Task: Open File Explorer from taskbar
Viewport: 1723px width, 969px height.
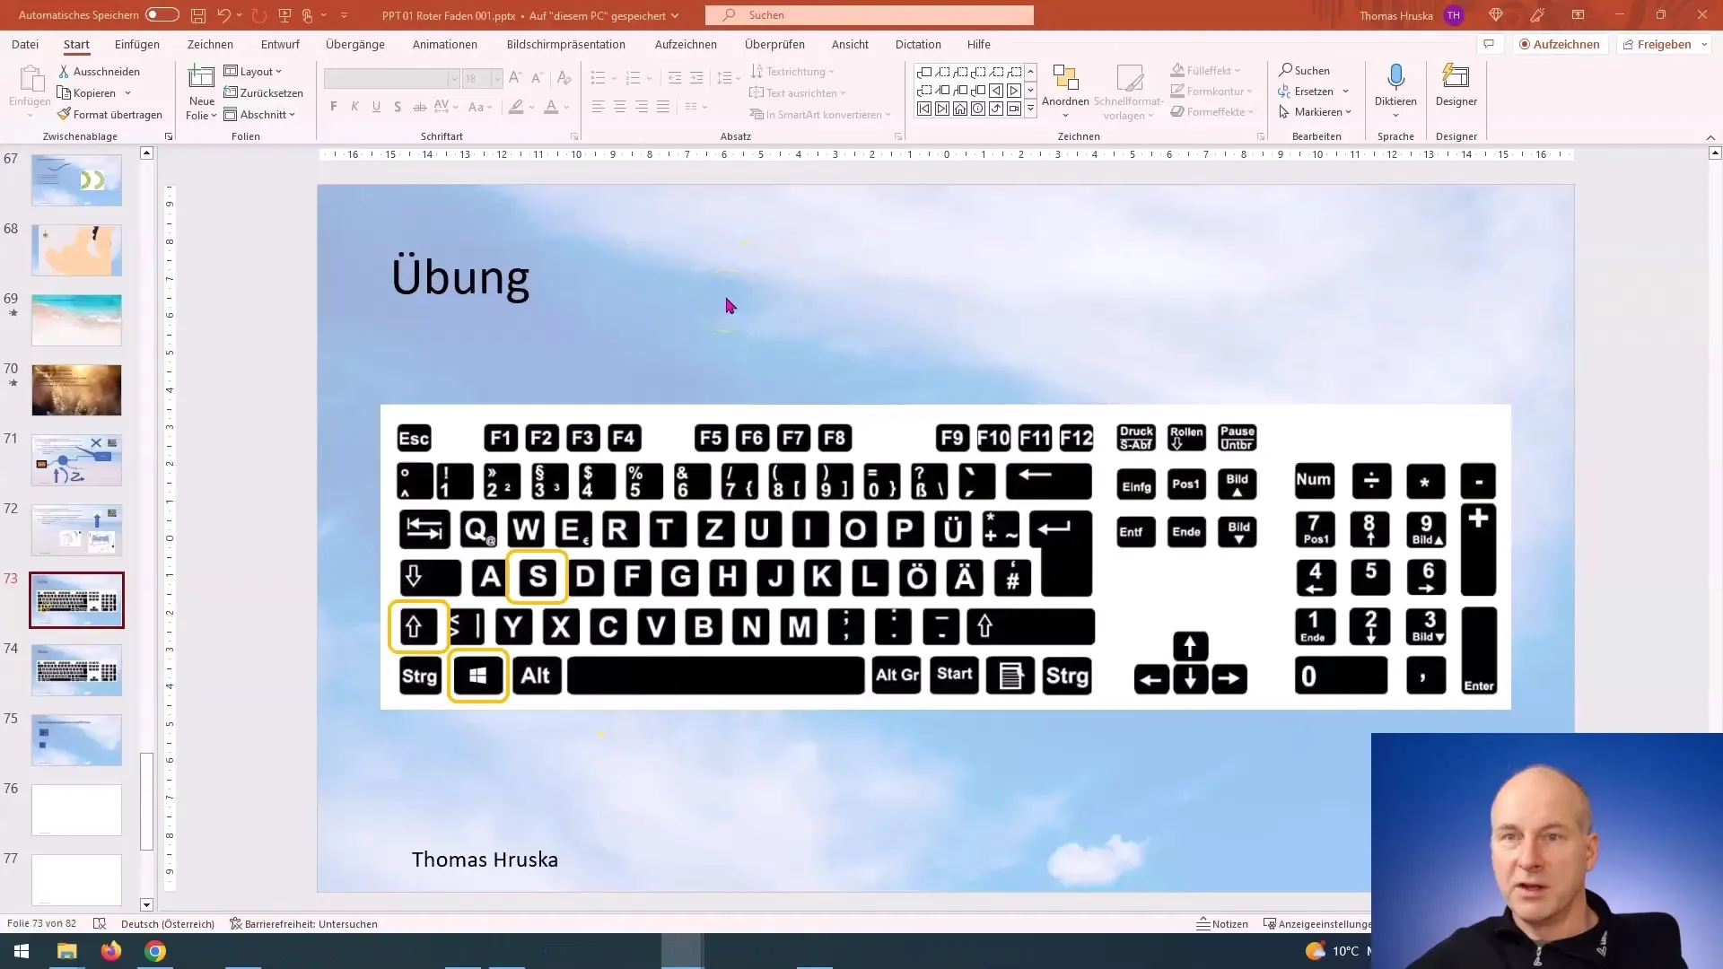Action: [67, 951]
